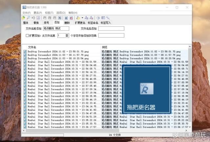This screenshot has width=210, height=142.
Task: Enable the 扩展添加 checkbox
Action: [28, 35]
